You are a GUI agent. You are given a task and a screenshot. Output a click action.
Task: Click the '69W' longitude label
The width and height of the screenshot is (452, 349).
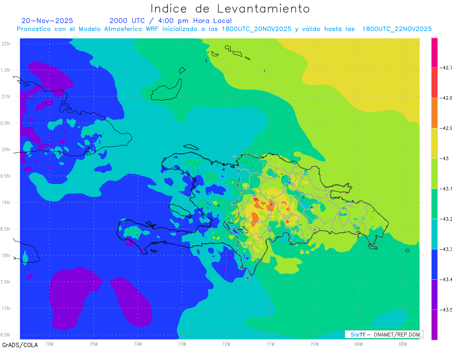pyautogui.click(x=358, y=344)
